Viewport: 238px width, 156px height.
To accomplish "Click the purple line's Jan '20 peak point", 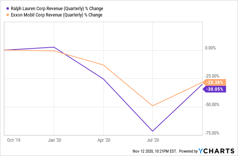I will (x=54, y=47).
